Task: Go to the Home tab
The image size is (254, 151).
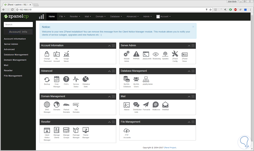Action: (52, 16)
